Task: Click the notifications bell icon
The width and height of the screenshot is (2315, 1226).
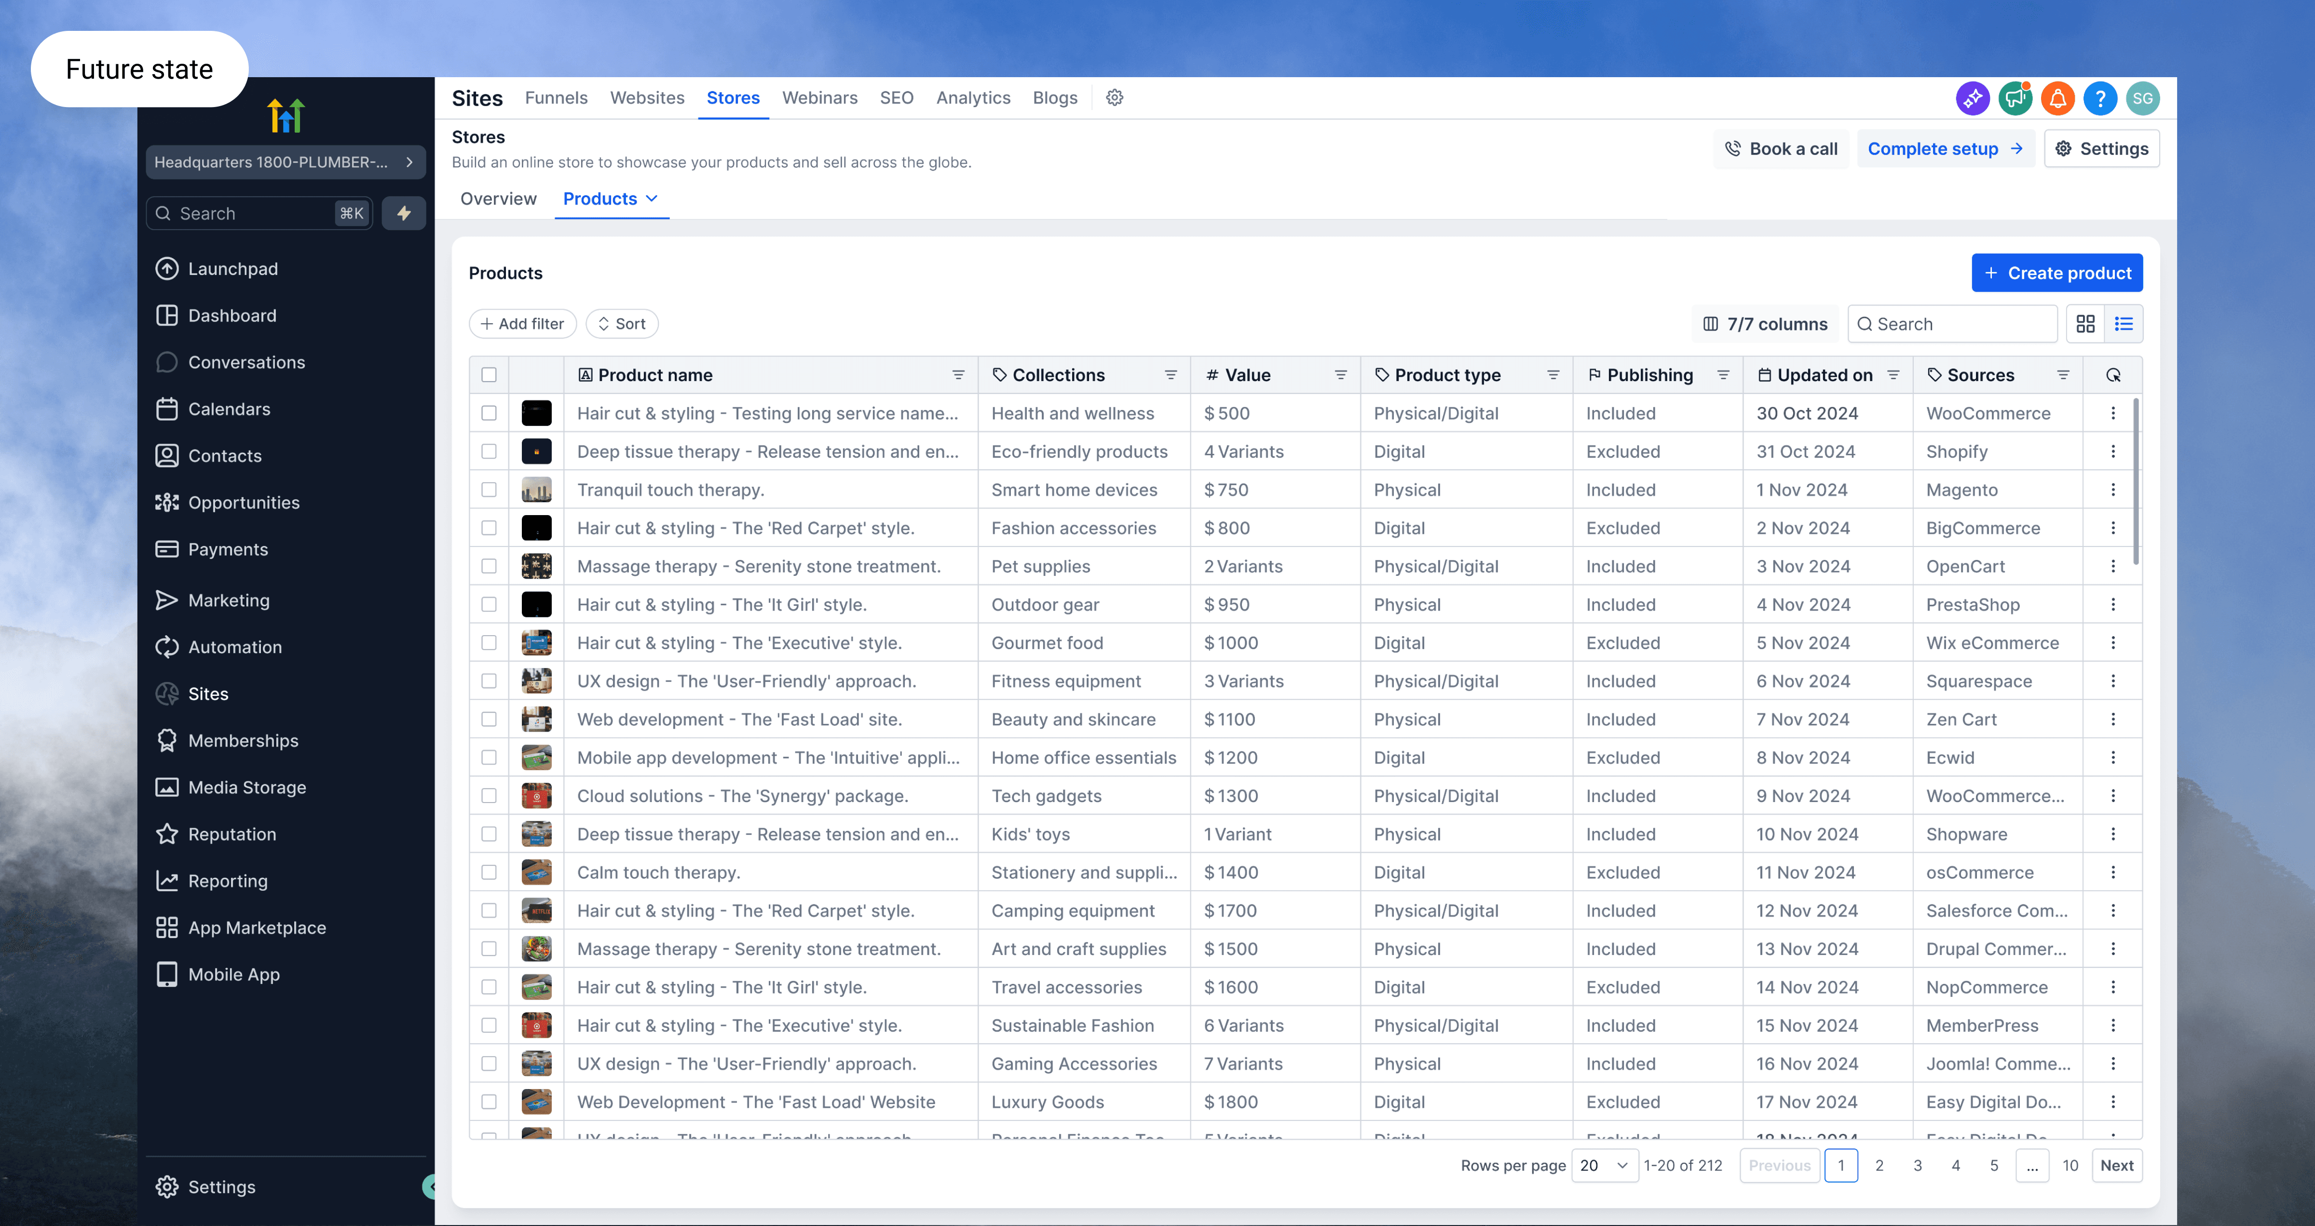Action: tap(2057, 98)
